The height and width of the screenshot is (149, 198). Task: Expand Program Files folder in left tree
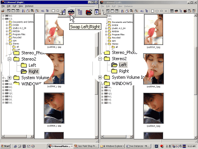[7, 35]
